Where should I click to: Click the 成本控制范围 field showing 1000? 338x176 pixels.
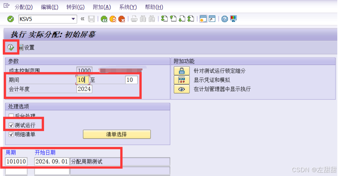[84, 71]
